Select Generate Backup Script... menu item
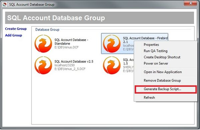The width and height of the screenshot is (200, 130). 166,89
